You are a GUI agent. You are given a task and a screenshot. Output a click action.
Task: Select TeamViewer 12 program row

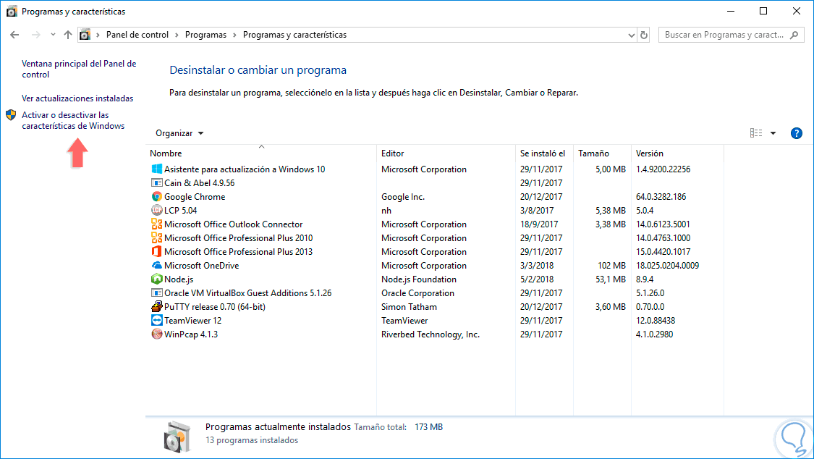click(435, 321)
